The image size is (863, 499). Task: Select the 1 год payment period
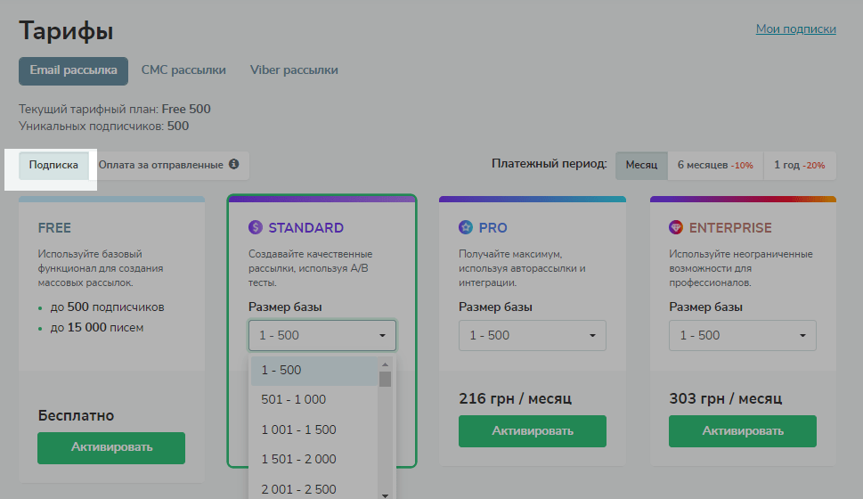pyautogui.click(x=799, y=166)
